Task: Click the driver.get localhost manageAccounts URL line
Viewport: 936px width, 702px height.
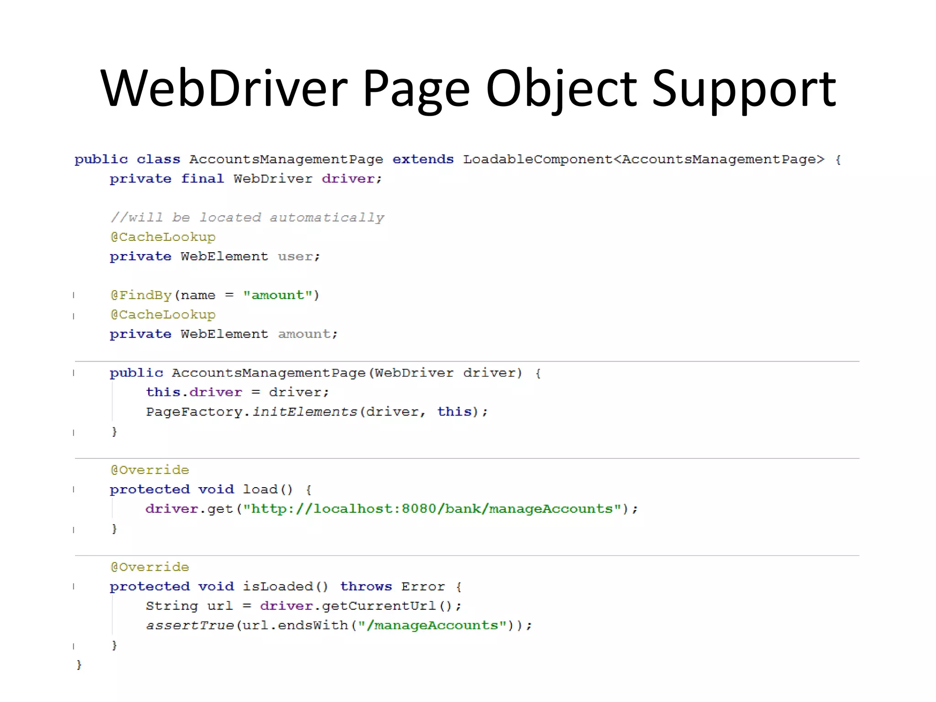Action: (392, 509)
